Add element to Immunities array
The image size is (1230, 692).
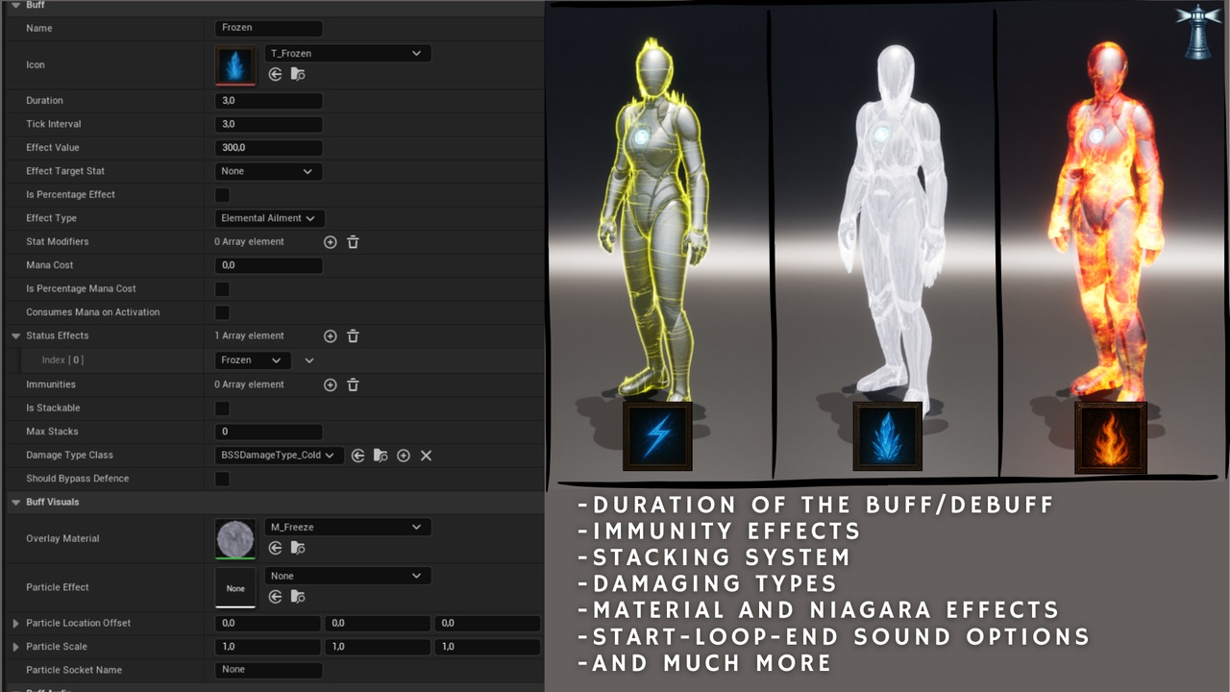click(330, 384)
